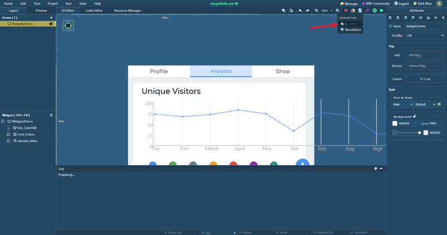Switch to the Preview tab

click(41, 10)
